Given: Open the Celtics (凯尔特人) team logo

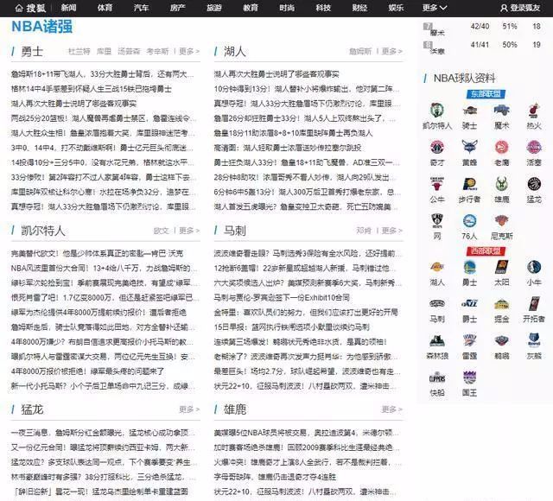Looking at the screenshot, I should 436,110.
